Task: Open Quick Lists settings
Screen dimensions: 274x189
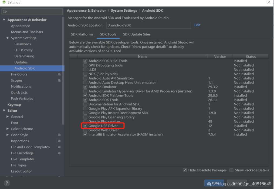Action: click(x=19, y=92)
